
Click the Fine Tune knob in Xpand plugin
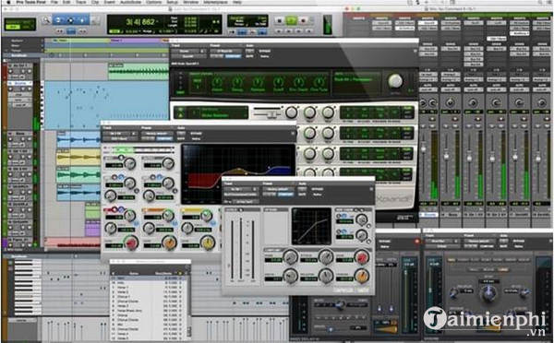319,83
